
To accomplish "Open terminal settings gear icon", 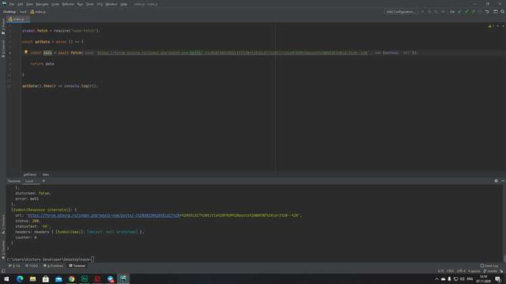I will [496, 181].
